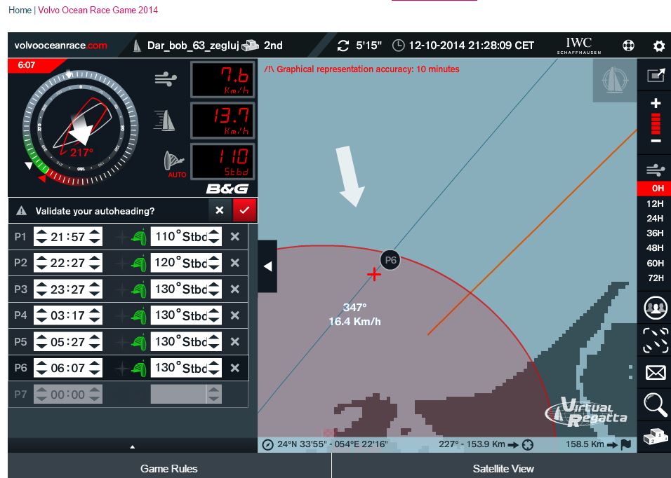
Task: Click the lifebuoy help icon
Action: tap(628, 46)
